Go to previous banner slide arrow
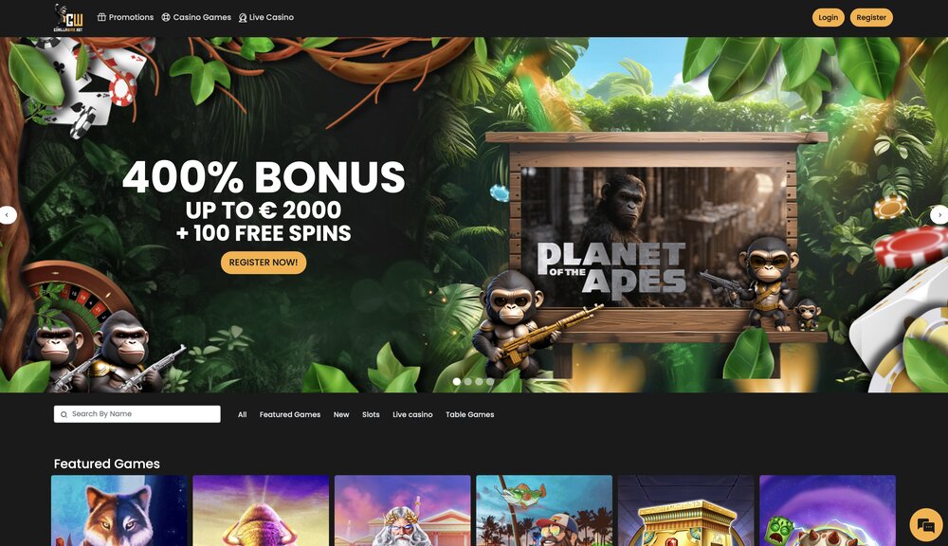This screenshot has height=546, width=948. 8,215
